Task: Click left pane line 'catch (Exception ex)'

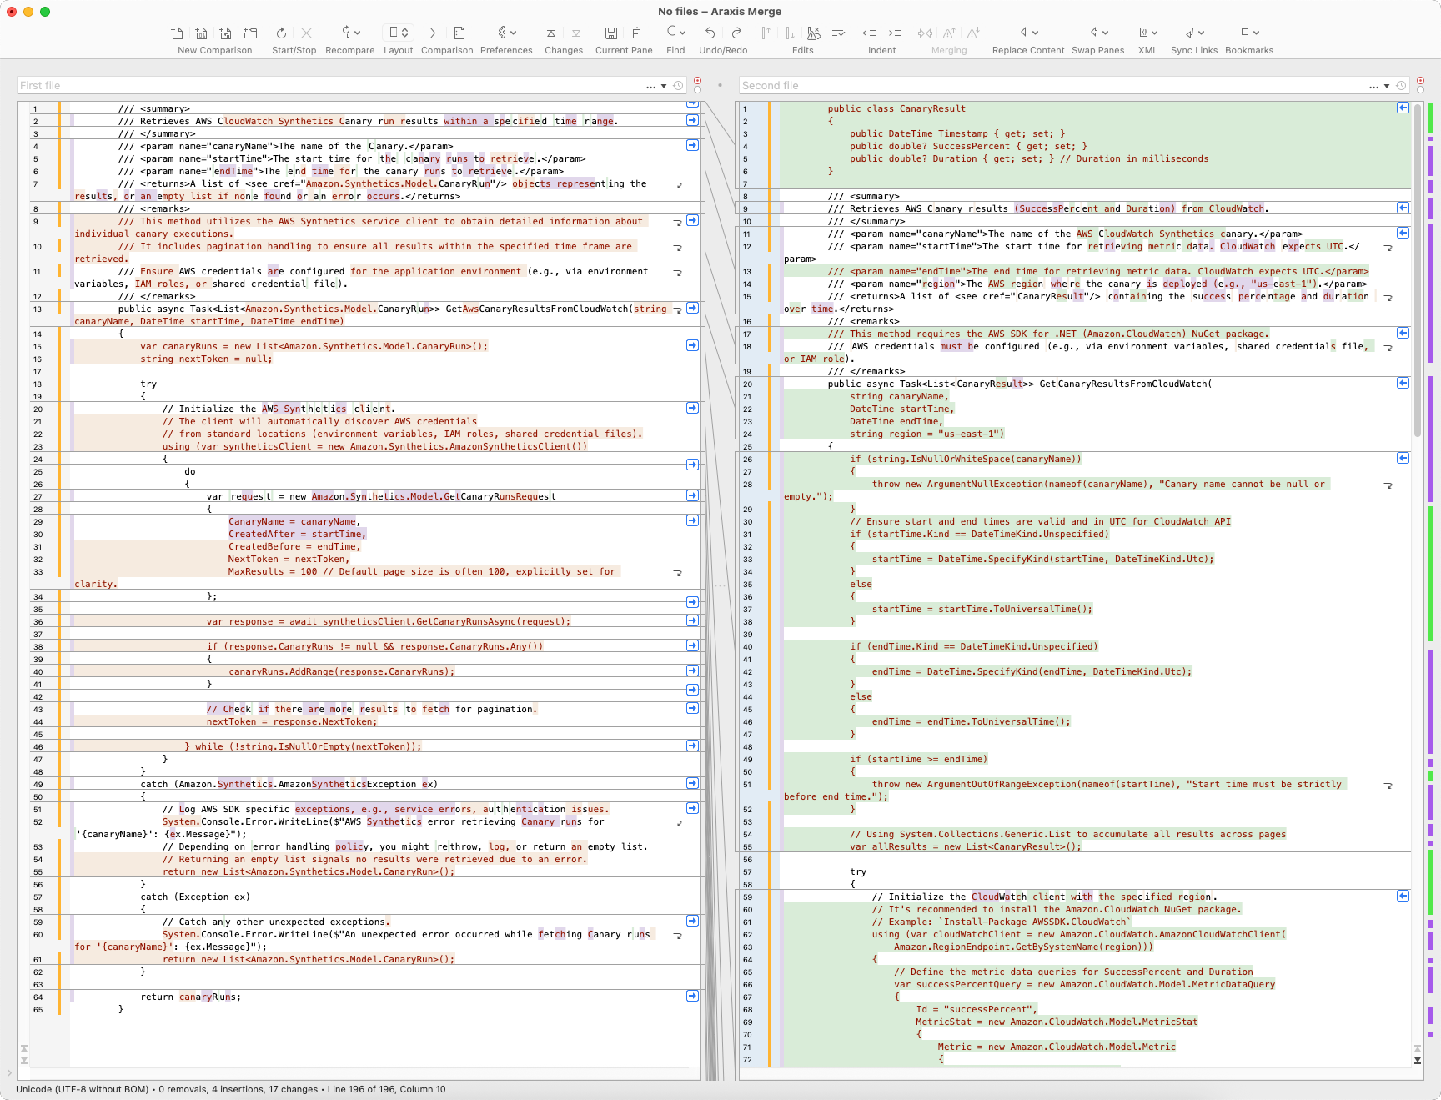Action: click(195, 897)
